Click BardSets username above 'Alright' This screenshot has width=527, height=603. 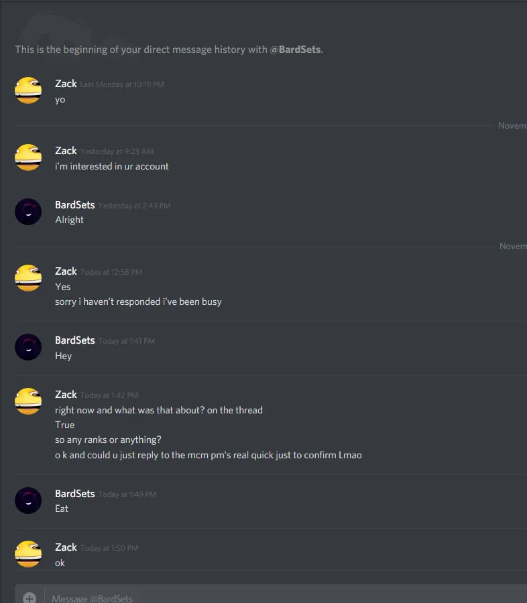[x=74, y=205]
